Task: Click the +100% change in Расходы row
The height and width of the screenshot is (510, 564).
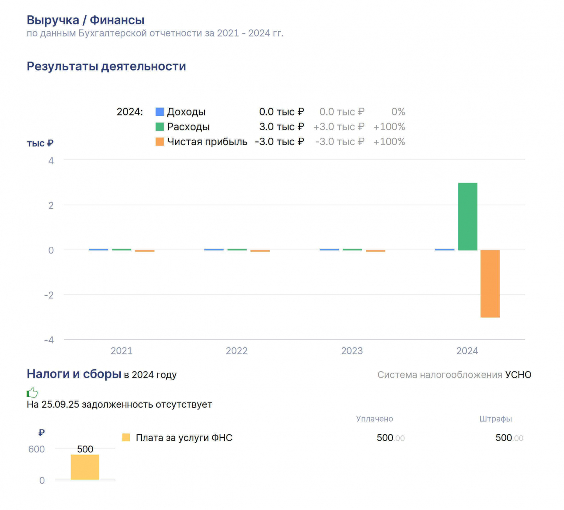Action: (389, 127)
